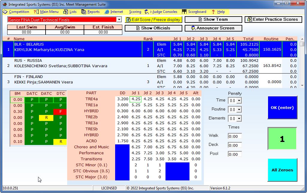Click the document icon on Show Officials

click(x=138, y=28)
